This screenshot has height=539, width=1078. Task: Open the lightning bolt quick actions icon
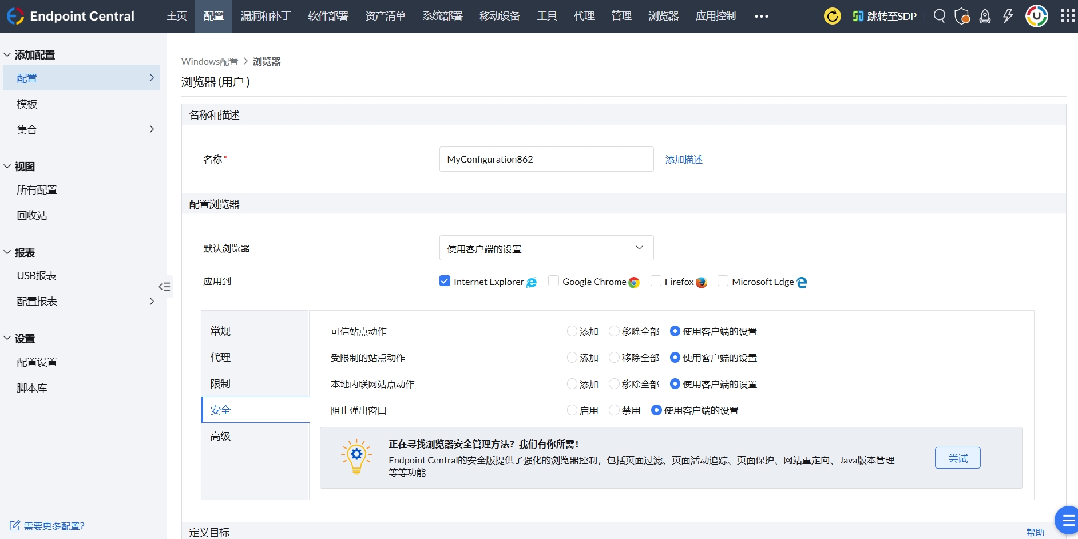pos(1008,16)
